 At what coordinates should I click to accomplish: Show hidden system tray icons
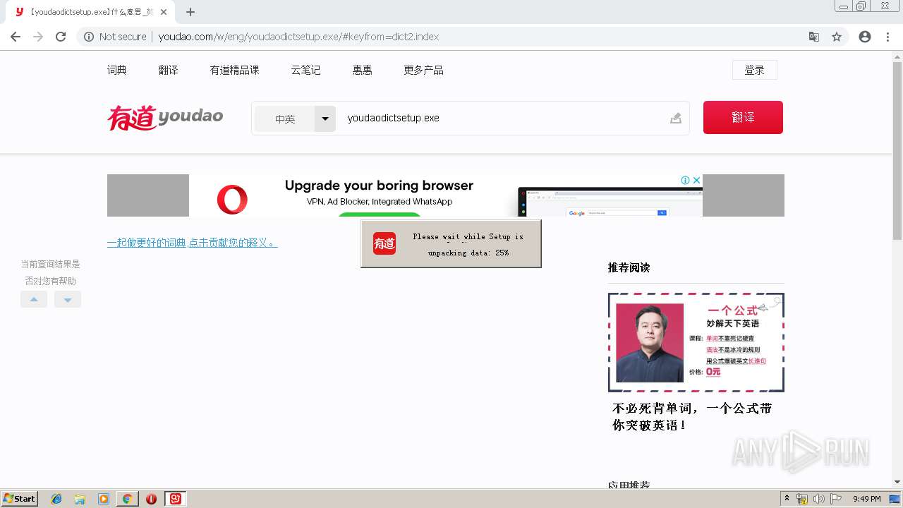(787, 499)
